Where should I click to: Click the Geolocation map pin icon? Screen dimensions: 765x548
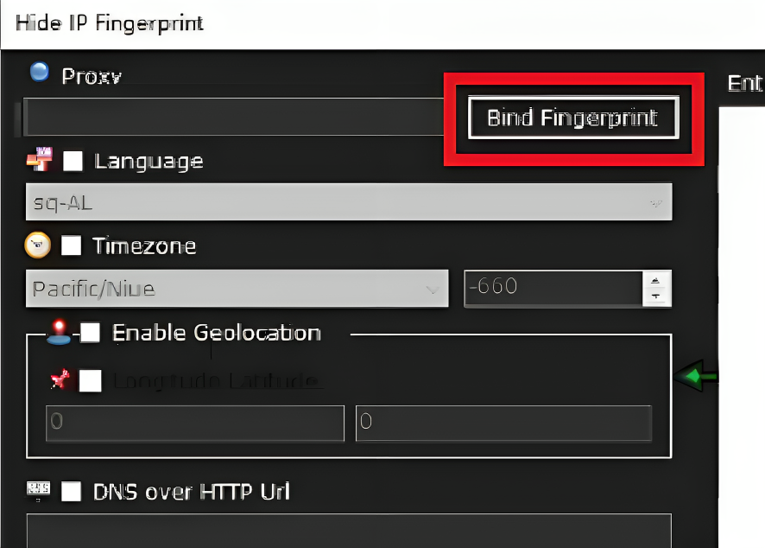pos(59,333)
